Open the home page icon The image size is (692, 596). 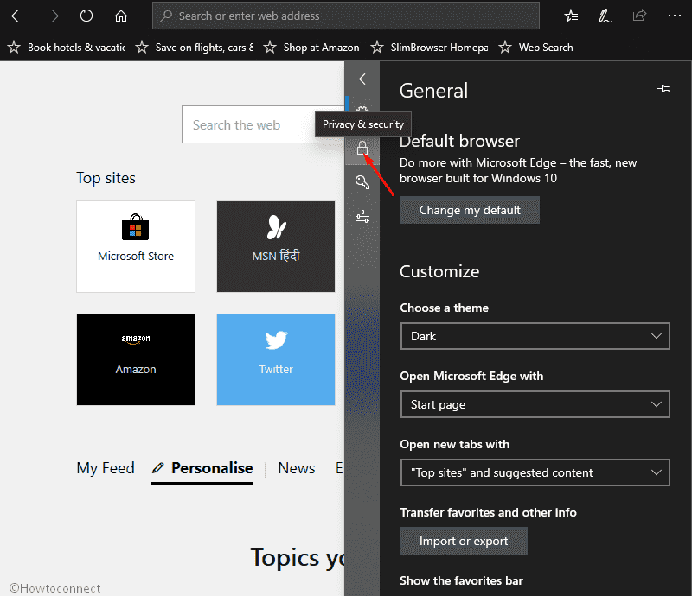121,16
